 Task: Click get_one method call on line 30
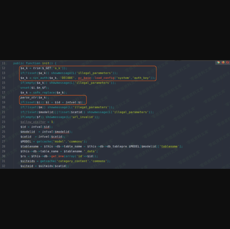pyautogui.click(x=57, y=156)
